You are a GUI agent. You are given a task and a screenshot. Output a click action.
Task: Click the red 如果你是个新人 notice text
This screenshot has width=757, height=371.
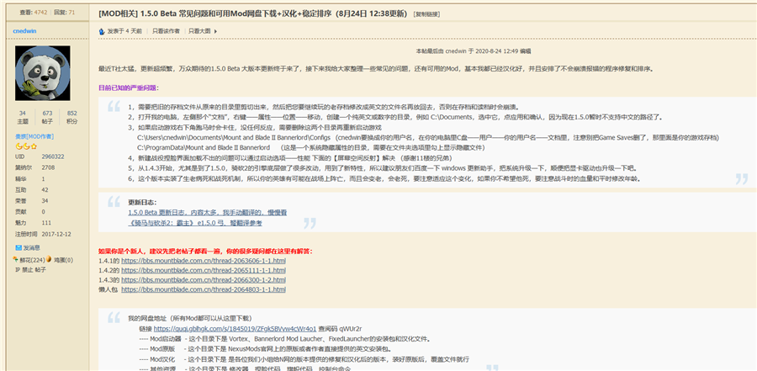(x=206, y=252)
